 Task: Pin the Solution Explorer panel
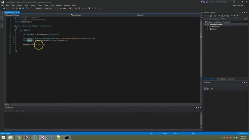click(x=244, y=12)
